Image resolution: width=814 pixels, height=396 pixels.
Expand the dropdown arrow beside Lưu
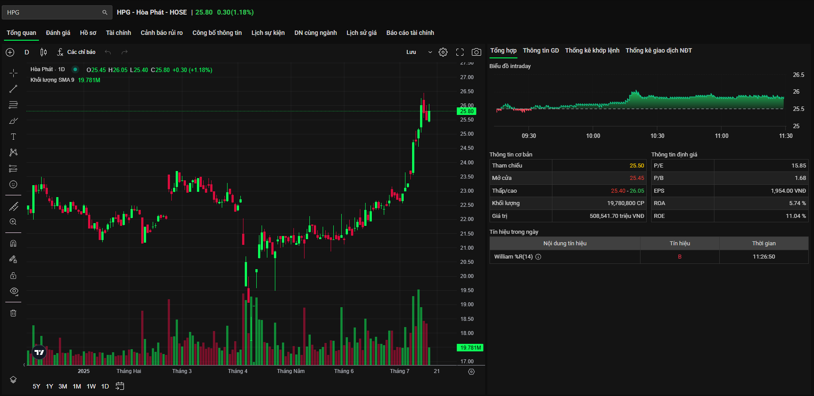point(430,52)
